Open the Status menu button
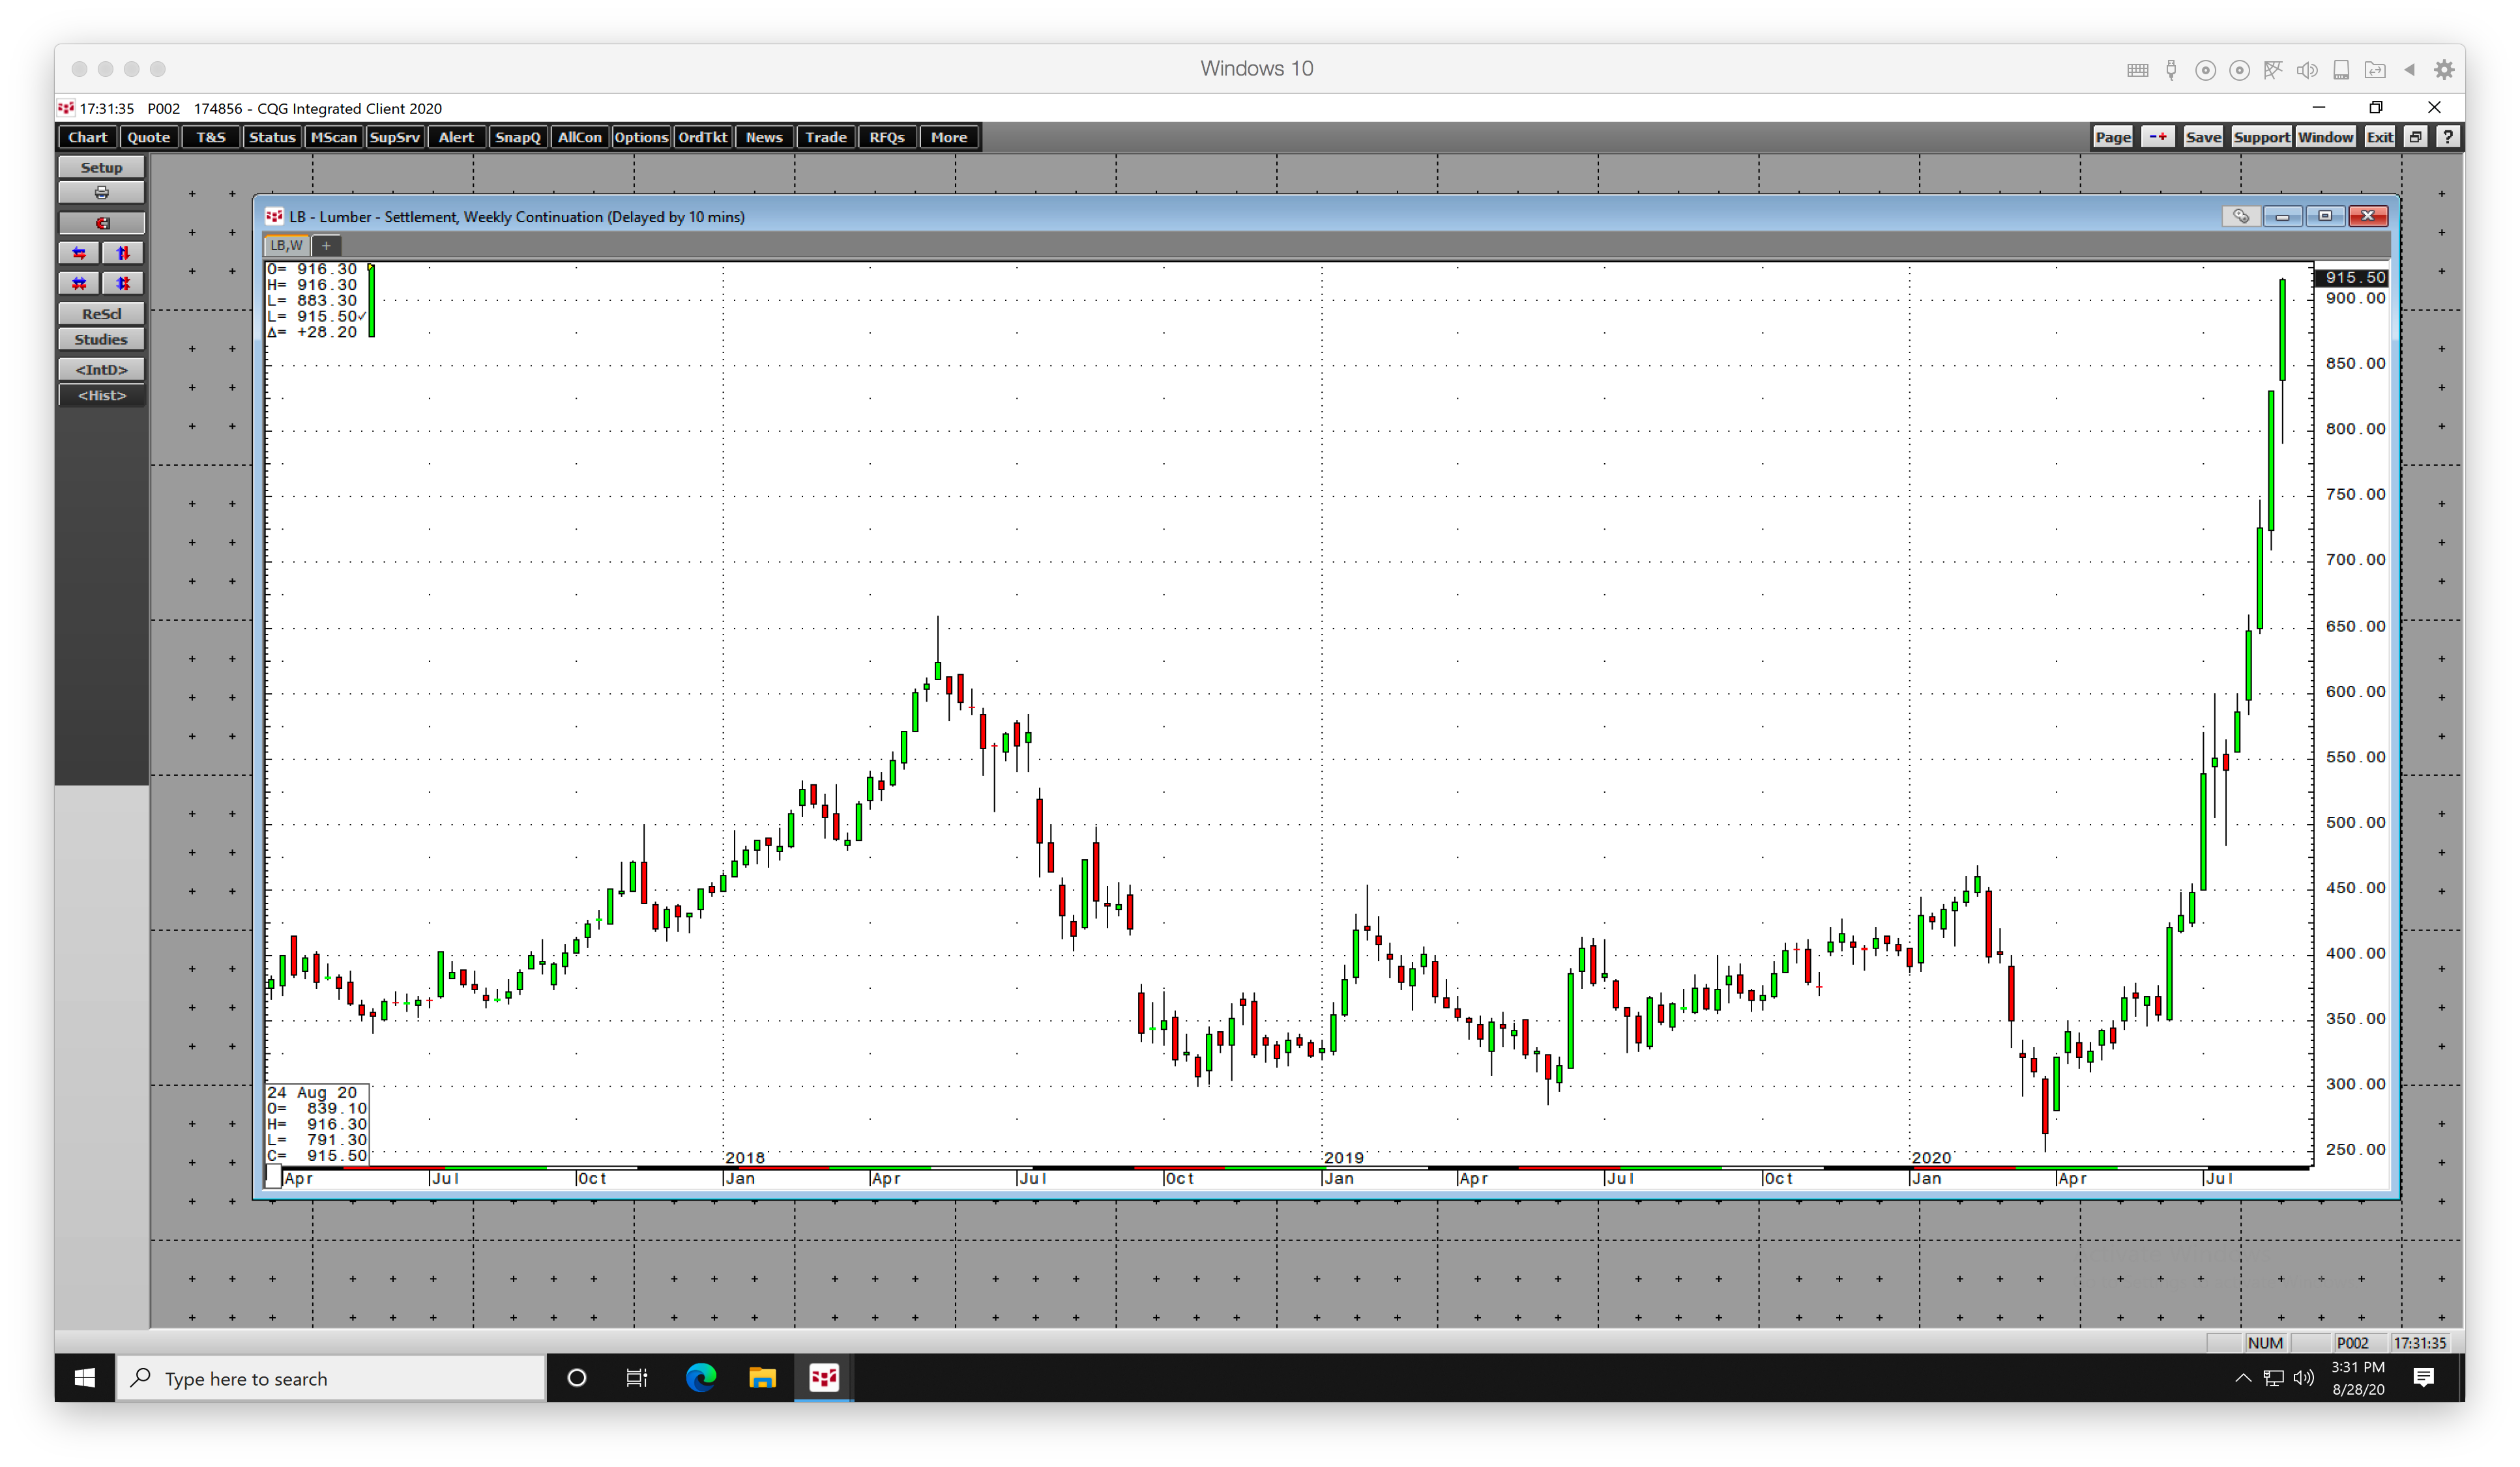 pos(272,137)
